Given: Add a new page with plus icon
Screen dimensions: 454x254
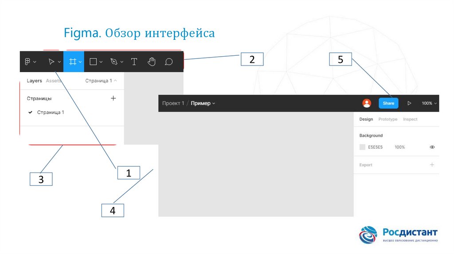Looking at the screenshot, I should pyautogui.click(x=113, y=98).
